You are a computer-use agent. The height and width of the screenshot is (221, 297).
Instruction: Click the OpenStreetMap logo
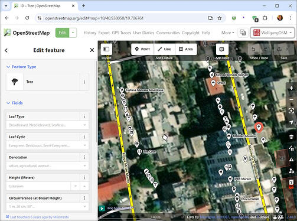coord(27,32)
